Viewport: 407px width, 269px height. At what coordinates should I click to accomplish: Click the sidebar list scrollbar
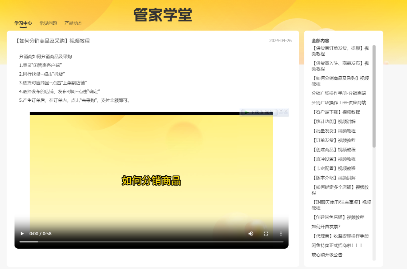coord(374,96)
